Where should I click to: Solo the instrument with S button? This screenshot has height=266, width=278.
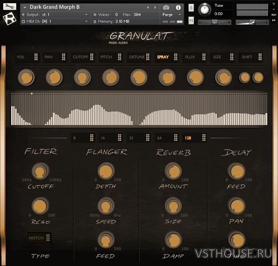191,8
